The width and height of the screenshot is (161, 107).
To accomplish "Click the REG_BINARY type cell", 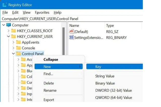I will coord(116,38).
